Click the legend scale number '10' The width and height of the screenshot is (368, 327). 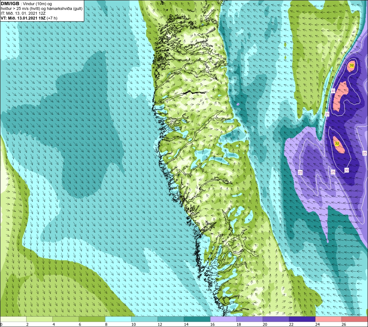click(x=134, y=324)
